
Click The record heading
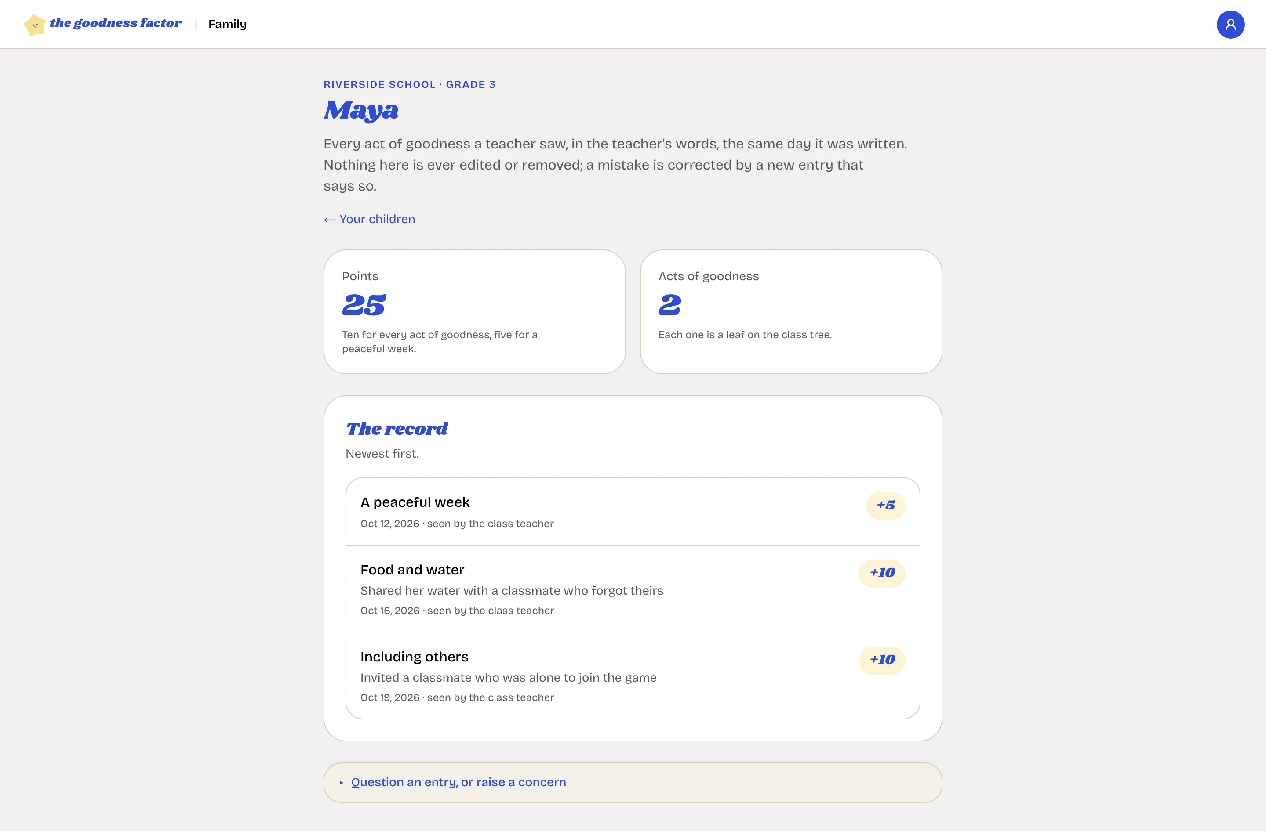(x=397, y=429)
